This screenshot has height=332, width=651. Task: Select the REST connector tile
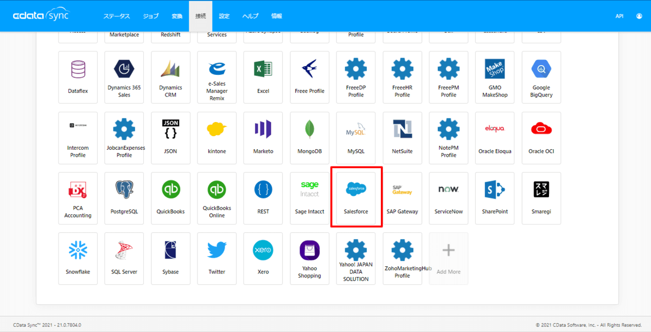263,198
